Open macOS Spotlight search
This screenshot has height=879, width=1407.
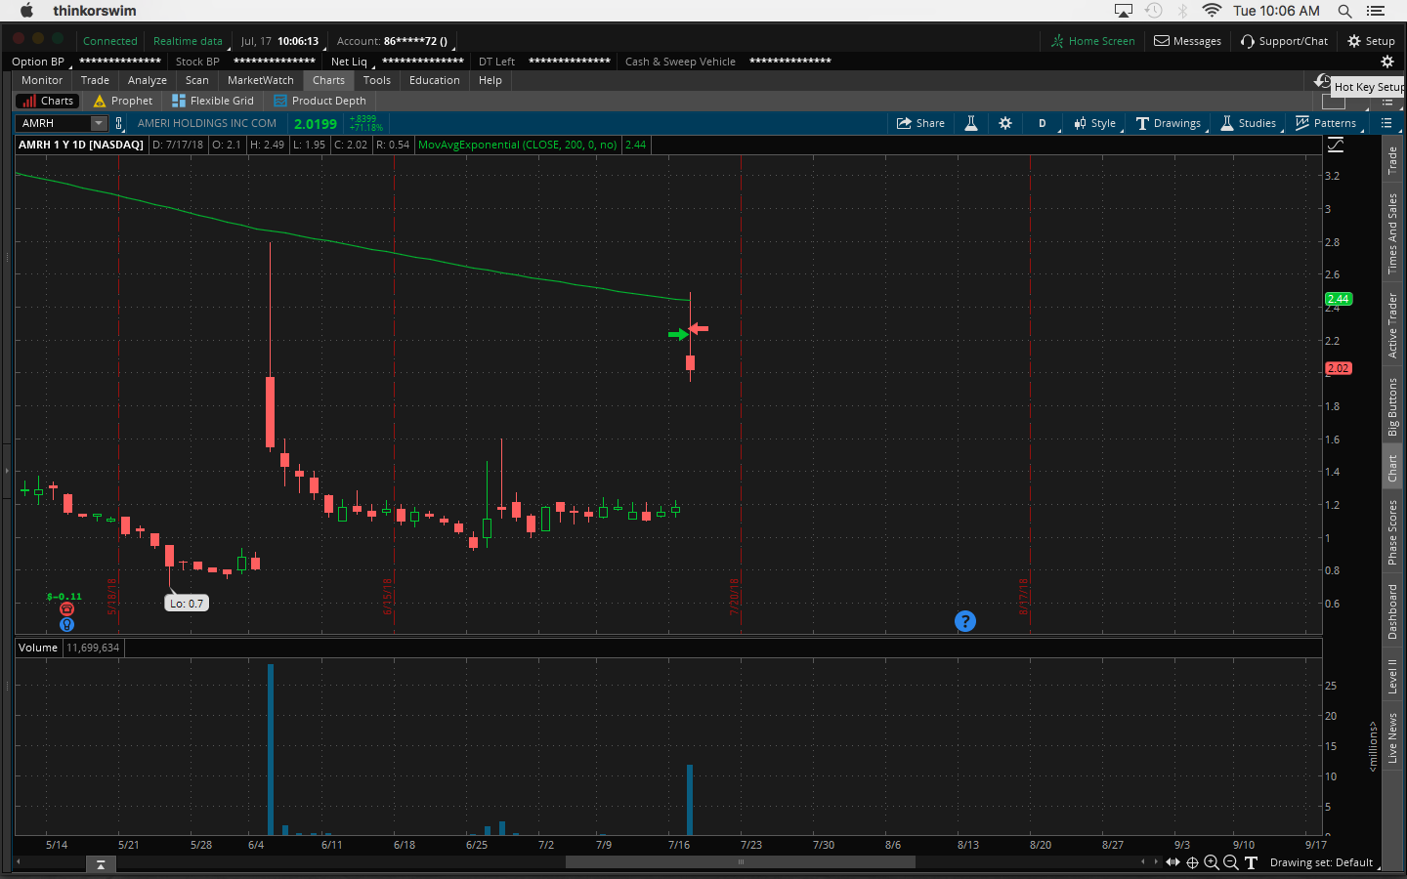coord(1344,11)
